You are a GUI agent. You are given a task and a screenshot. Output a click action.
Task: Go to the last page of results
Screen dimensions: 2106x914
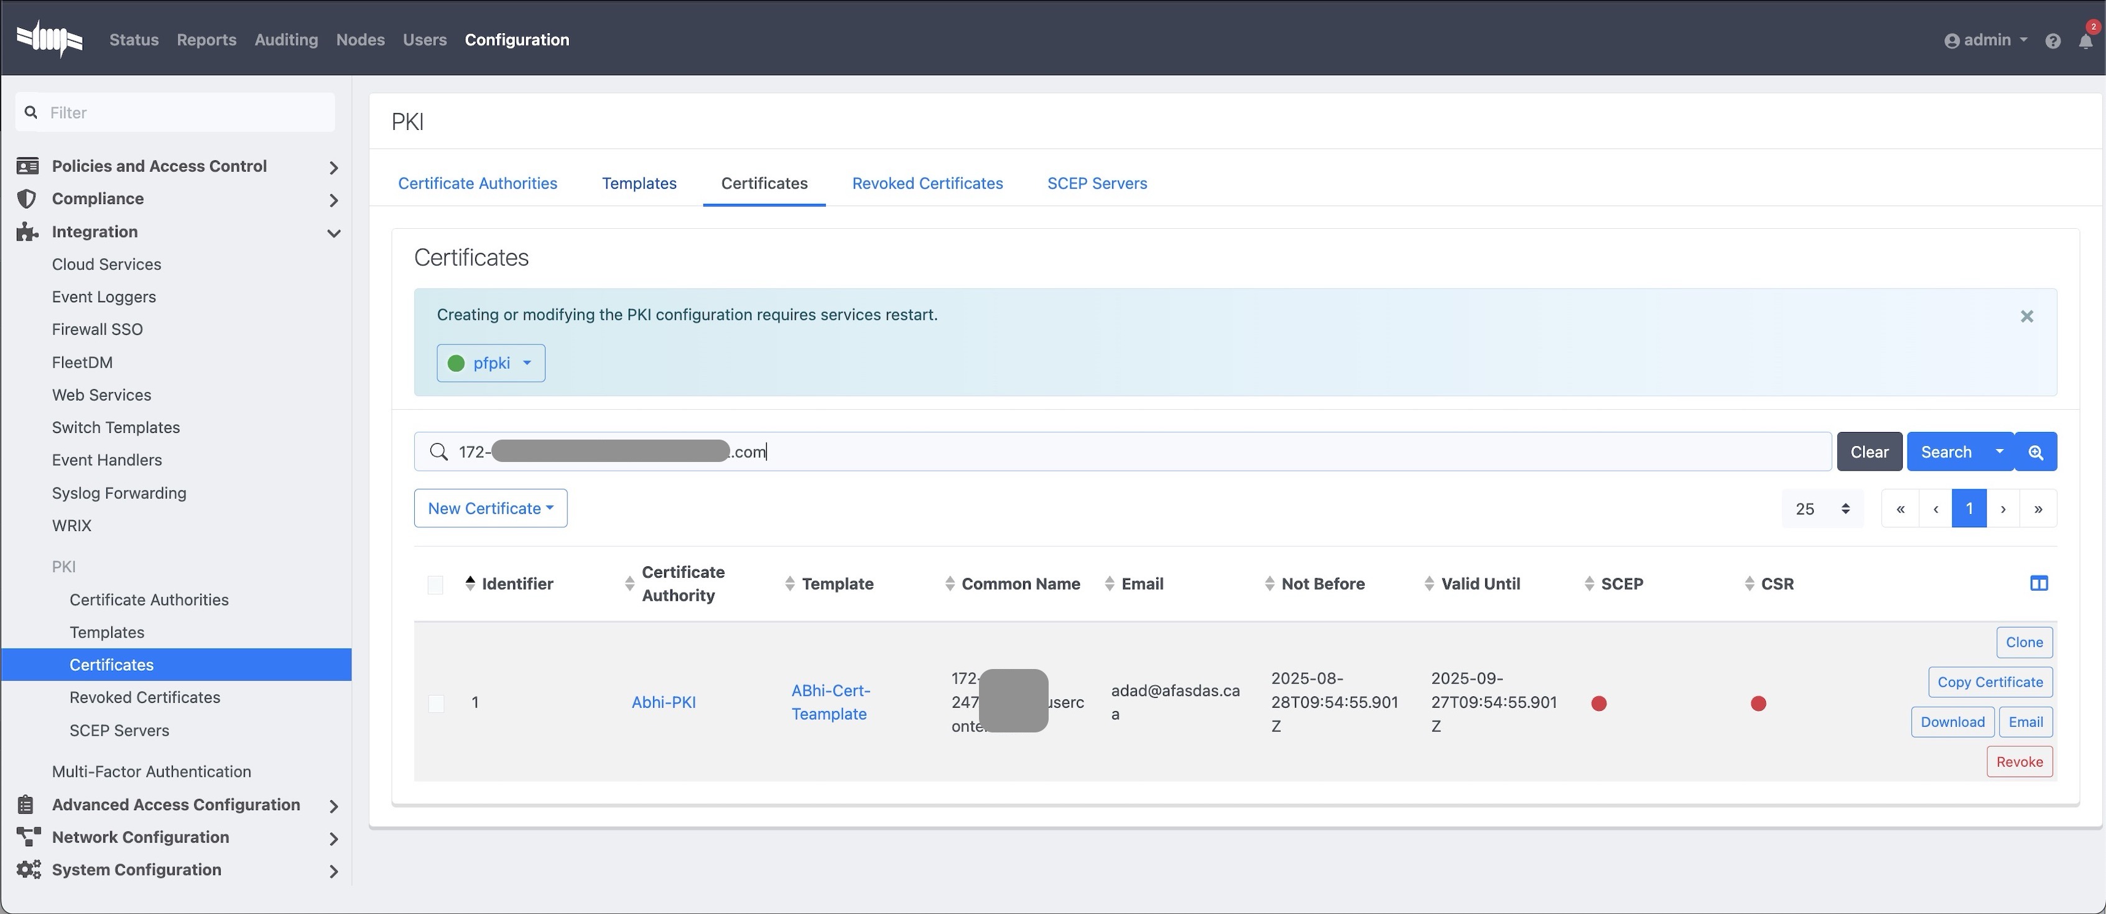[2038, 509]
